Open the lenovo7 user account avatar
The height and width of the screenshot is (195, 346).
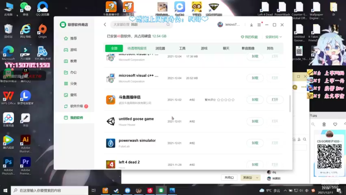[220, 25]
